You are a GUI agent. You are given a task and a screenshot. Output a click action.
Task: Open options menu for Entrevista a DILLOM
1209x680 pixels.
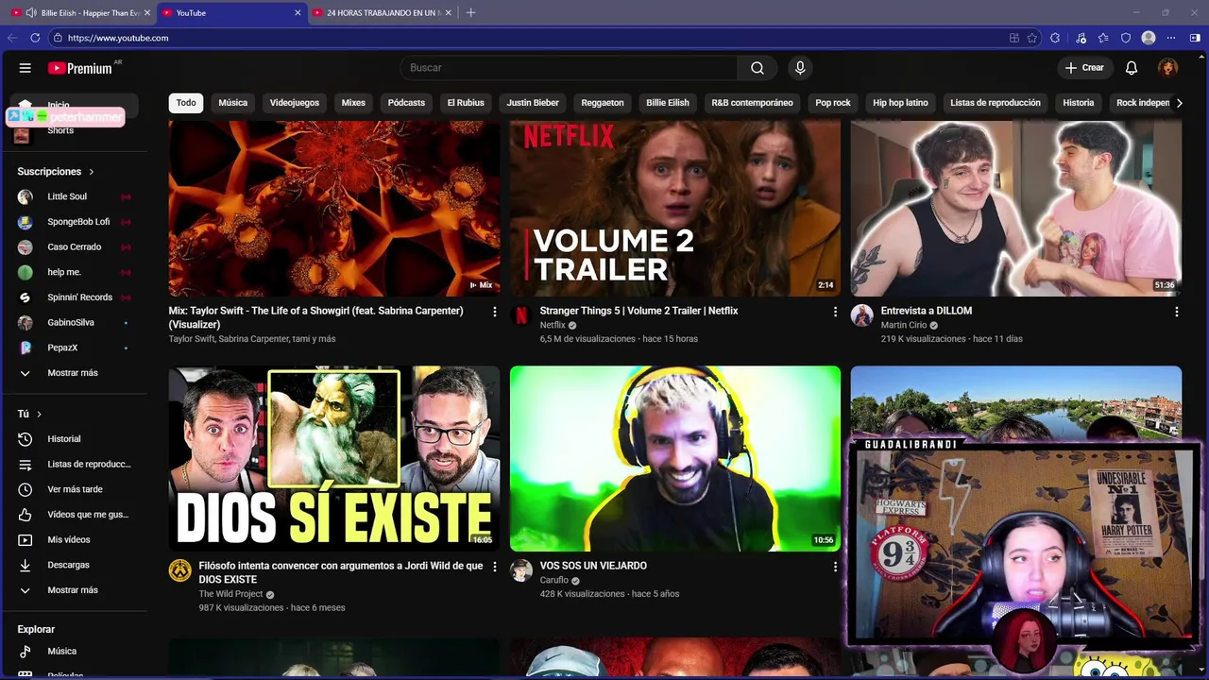click(1176, 312)
